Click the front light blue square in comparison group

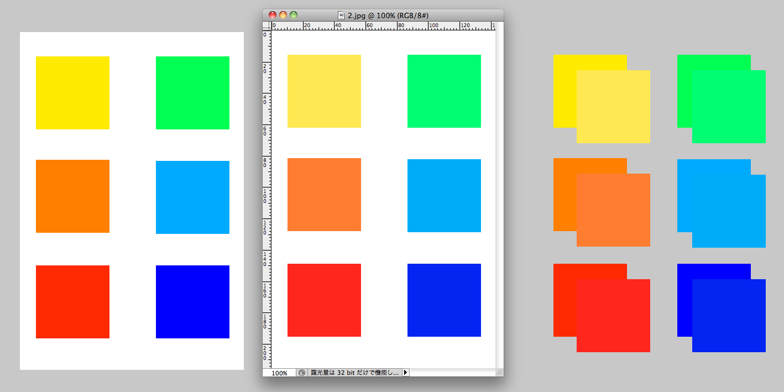tap(729, 211)
